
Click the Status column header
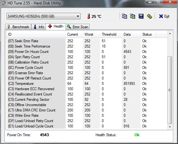pyautogui.click(x=148, y=34)
